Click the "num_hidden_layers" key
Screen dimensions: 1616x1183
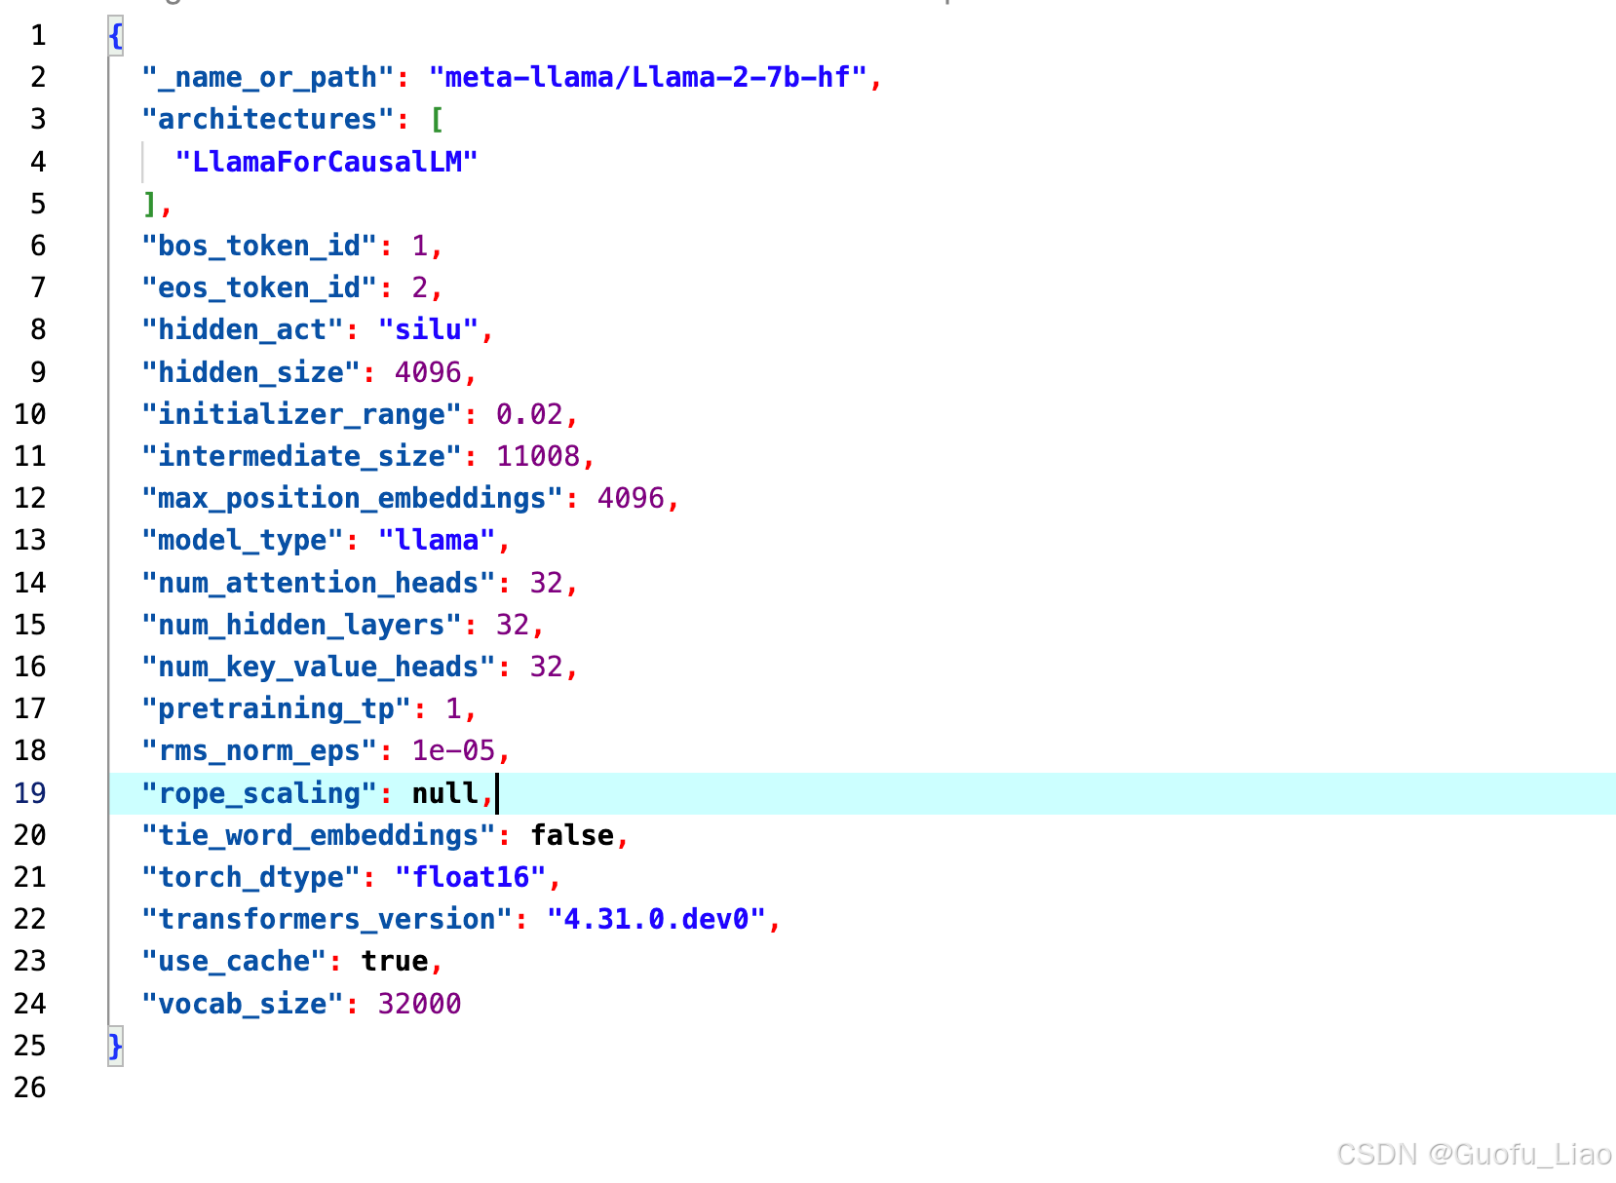pos(302,625)
